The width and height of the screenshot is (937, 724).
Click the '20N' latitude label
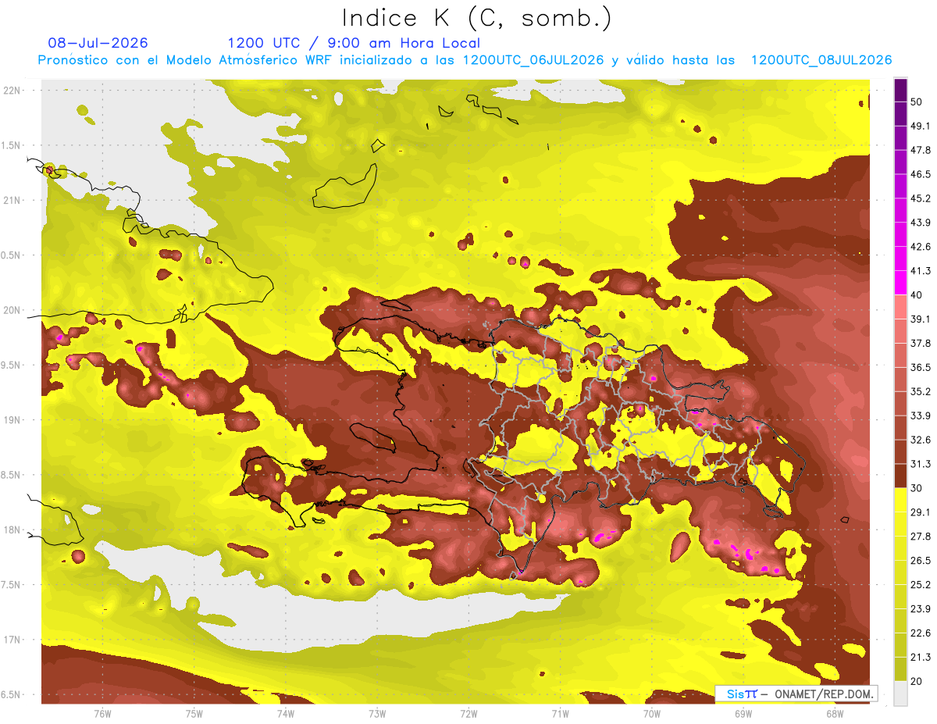12,310
